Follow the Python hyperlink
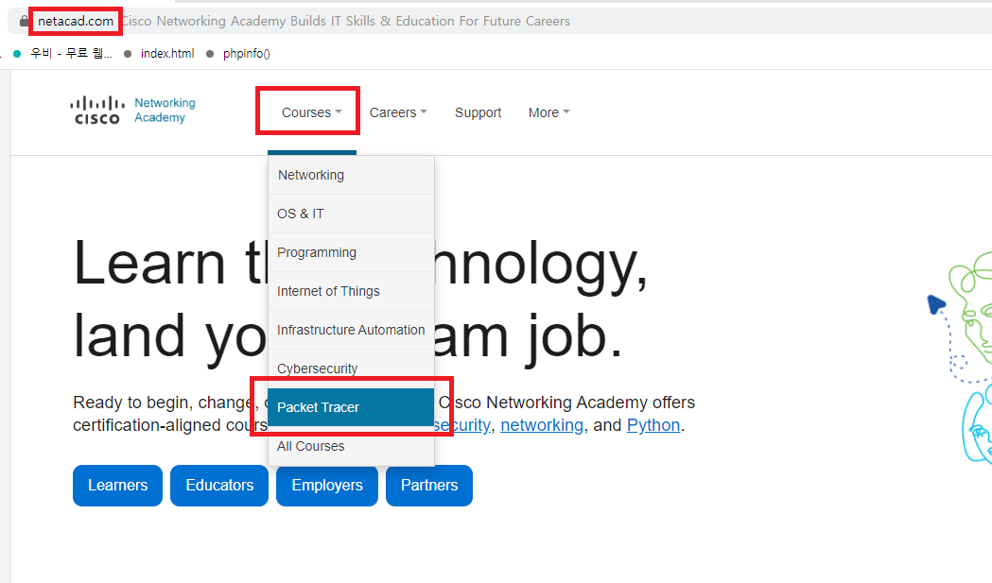The height and width of the screenshot is (583, 992). point(653,425)
